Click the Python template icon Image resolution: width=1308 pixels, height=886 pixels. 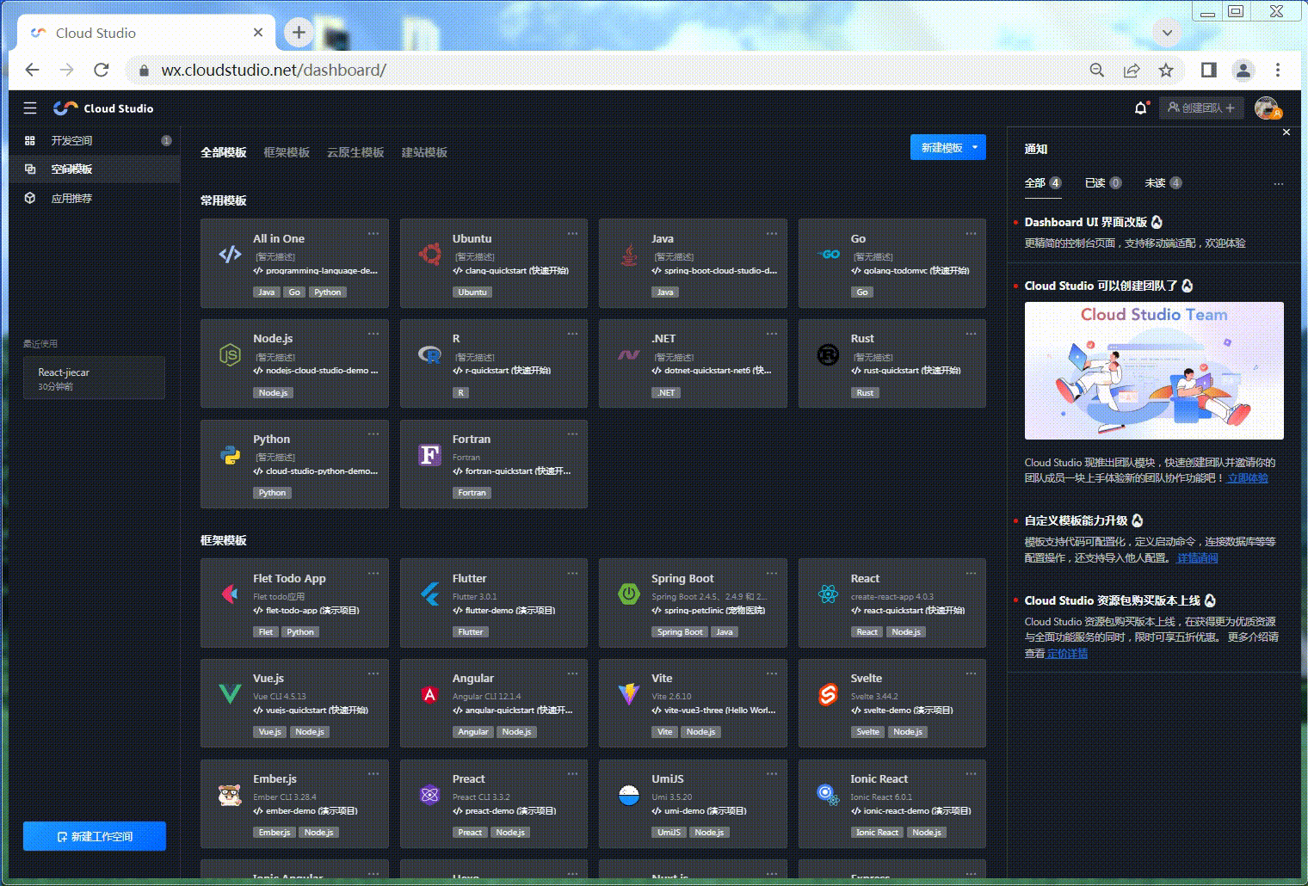pyautogui.click(x=230, y=455)
